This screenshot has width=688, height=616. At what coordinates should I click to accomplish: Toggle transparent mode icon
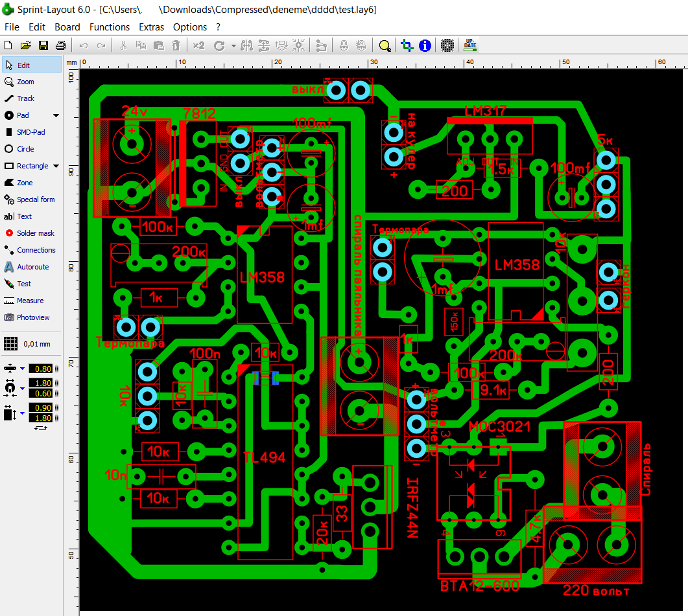407,45
